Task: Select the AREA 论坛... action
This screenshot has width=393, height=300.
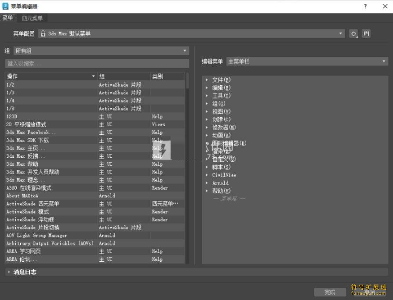Action: [x=95, y=259]
